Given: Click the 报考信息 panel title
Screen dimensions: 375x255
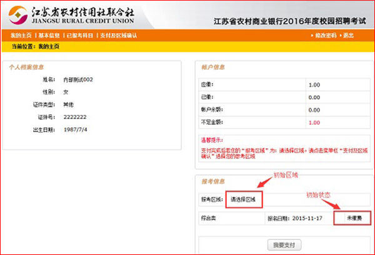Looking at the screenshot, I should click(x=213, y=181).
